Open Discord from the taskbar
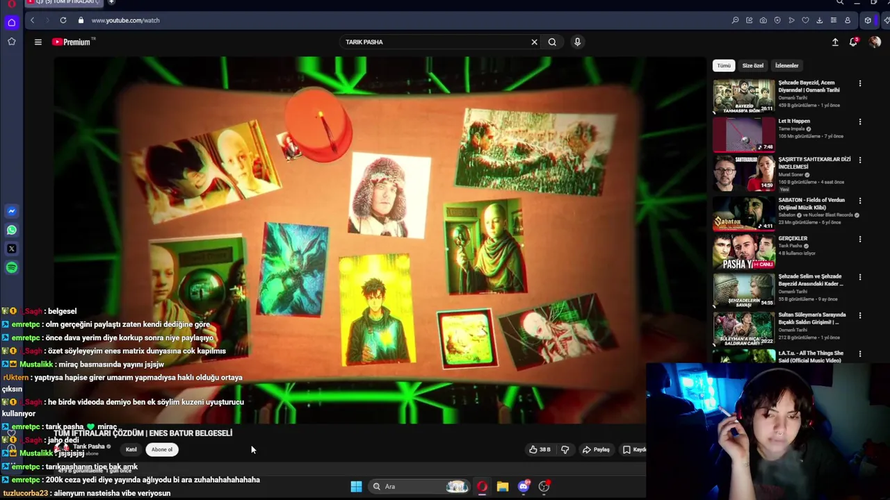890x500 pixels. pos(524,486)
